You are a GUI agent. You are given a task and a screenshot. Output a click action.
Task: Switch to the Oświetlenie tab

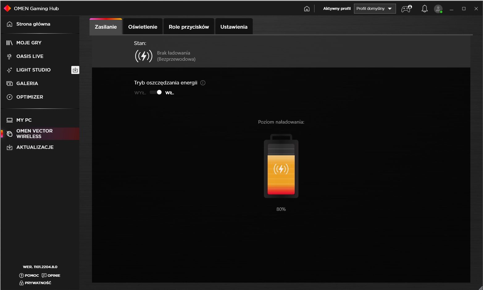[143, 27]
